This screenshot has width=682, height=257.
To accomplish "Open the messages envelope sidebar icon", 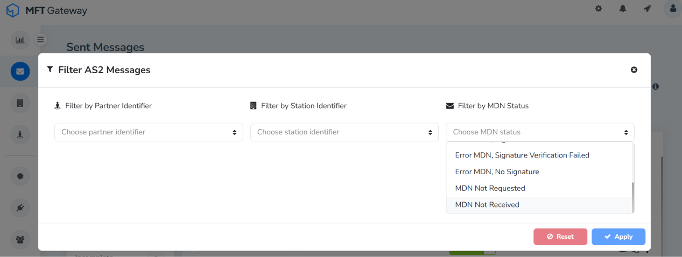I will [x=20, y=71].
